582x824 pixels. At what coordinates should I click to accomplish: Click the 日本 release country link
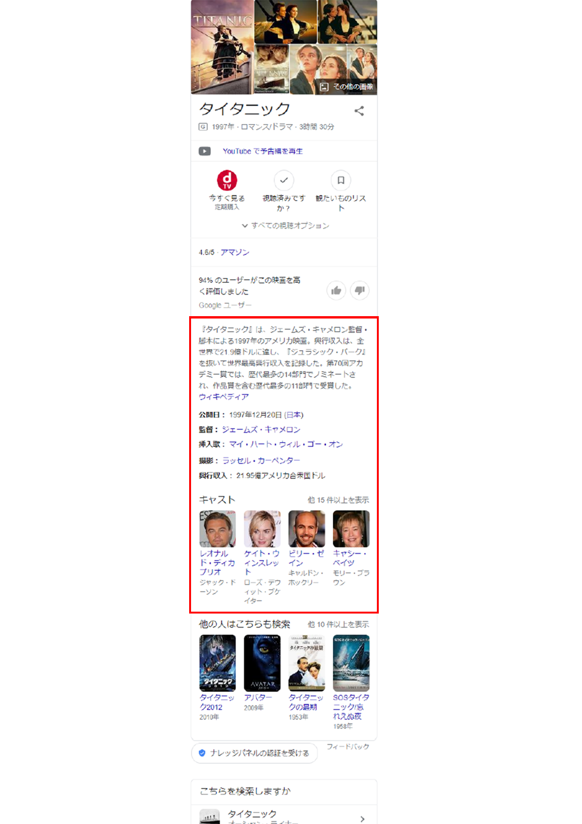(294, 415)
